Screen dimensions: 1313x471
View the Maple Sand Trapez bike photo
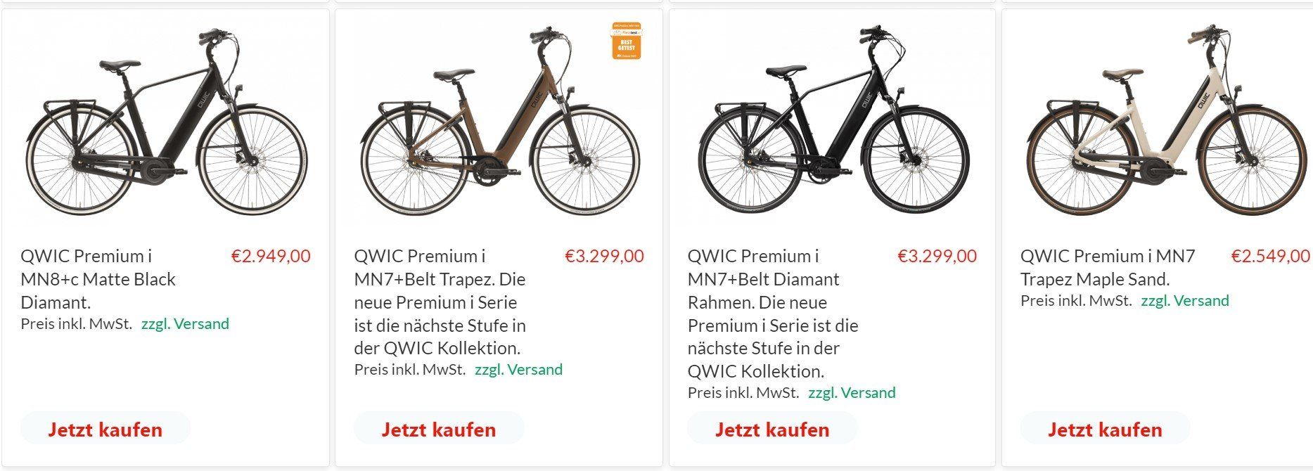(x=1165, y=123)
